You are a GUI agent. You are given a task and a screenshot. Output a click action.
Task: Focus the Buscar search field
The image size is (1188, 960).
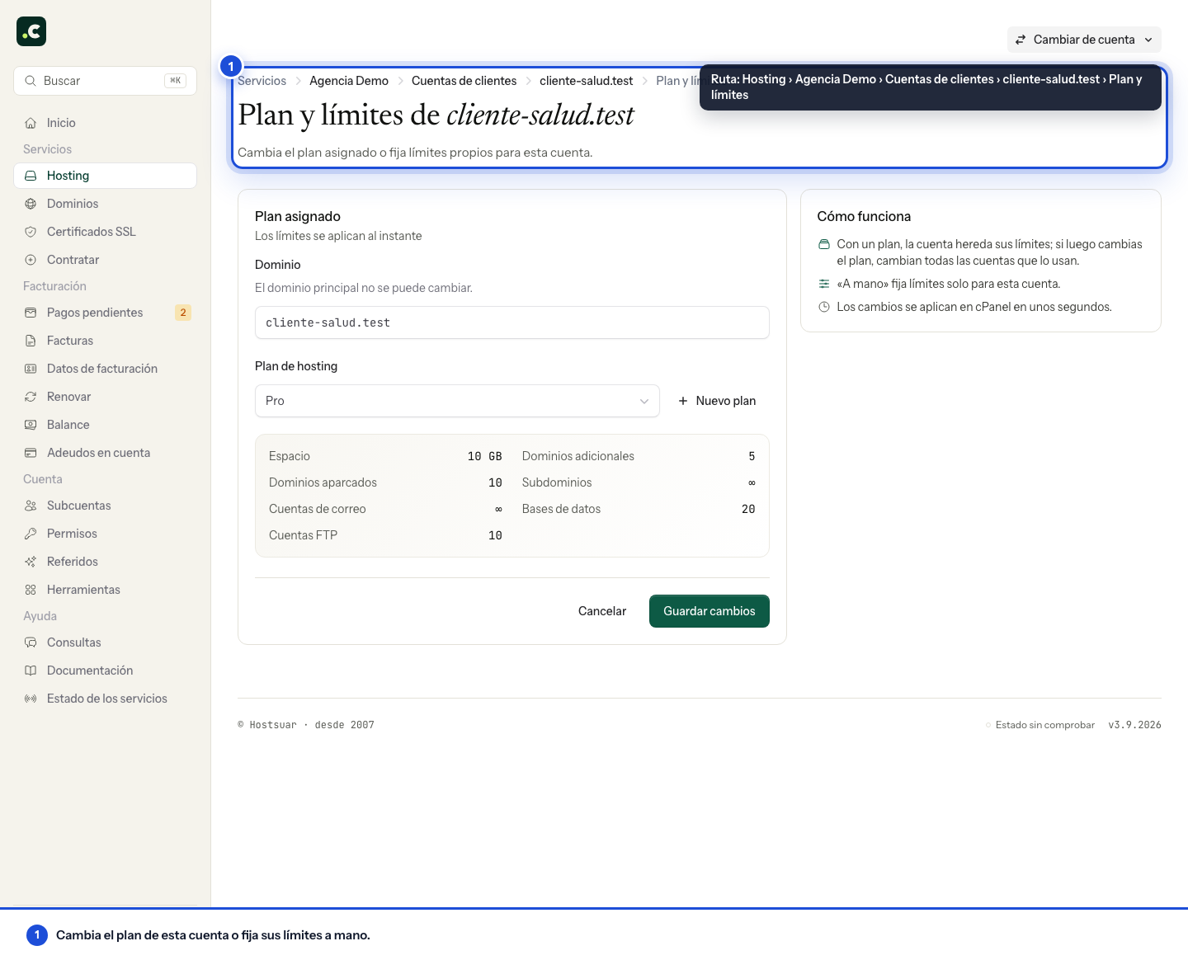105,81
